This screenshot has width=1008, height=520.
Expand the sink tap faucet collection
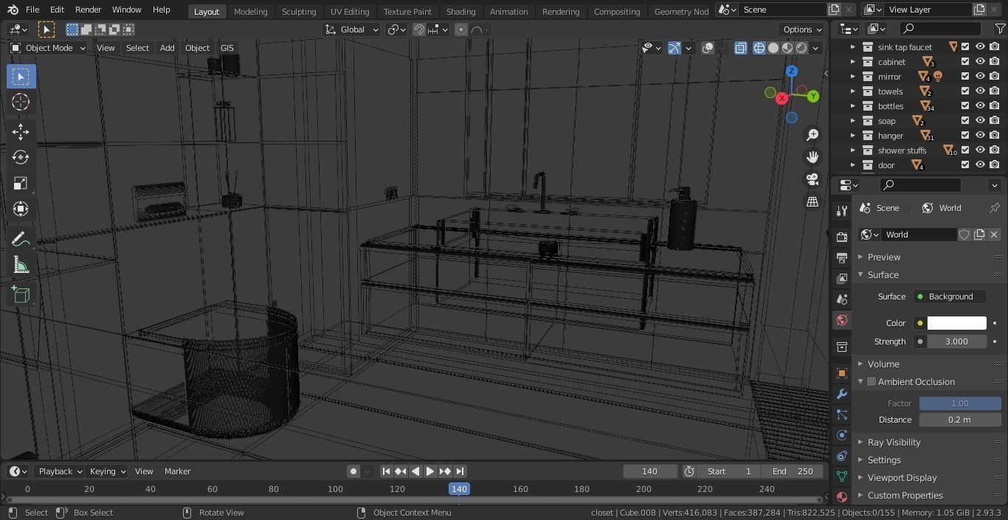pos(852,46)
